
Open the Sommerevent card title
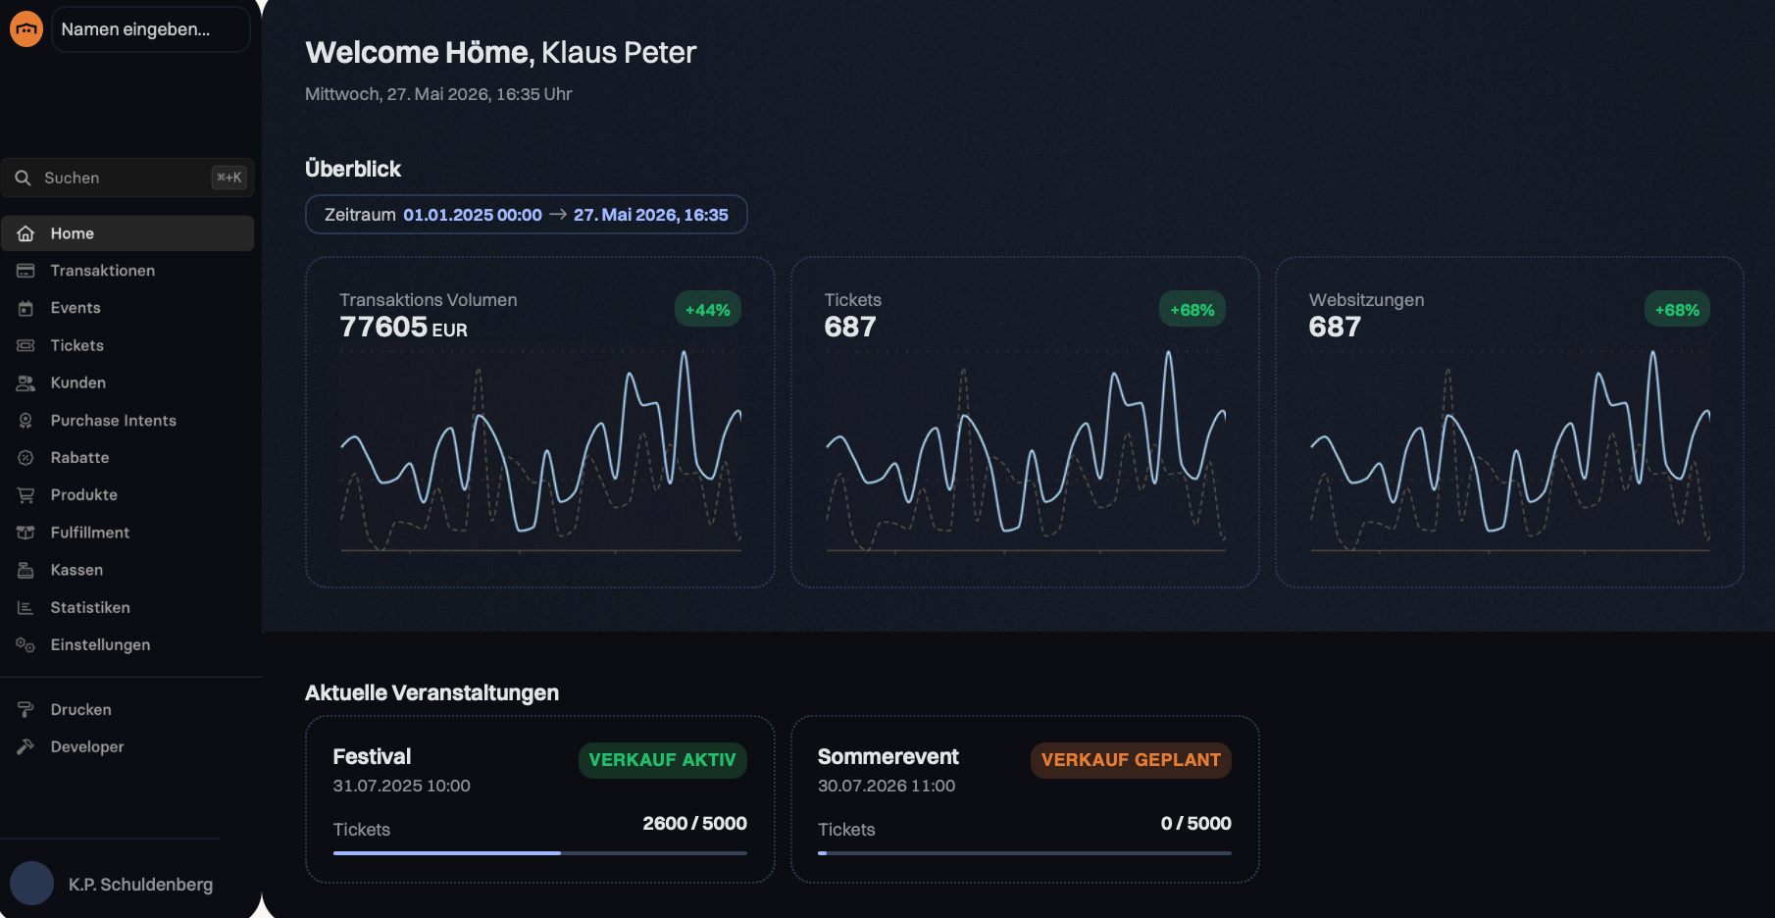(x=888, y=757)
